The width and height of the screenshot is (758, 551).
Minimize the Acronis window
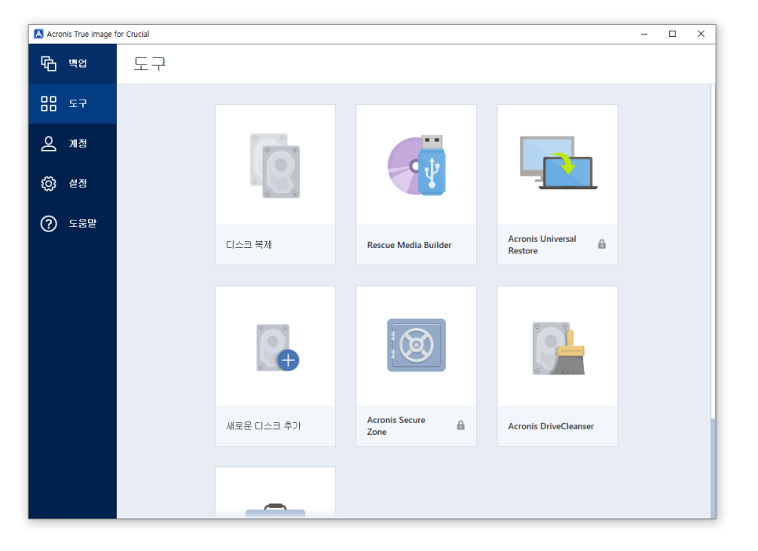pos(644,34)
